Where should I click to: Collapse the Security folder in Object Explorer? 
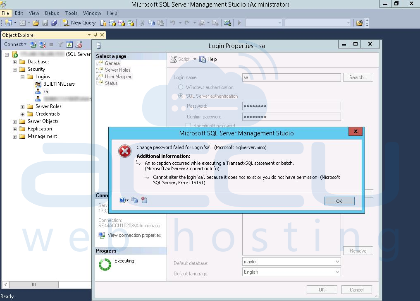coord(15,70)
